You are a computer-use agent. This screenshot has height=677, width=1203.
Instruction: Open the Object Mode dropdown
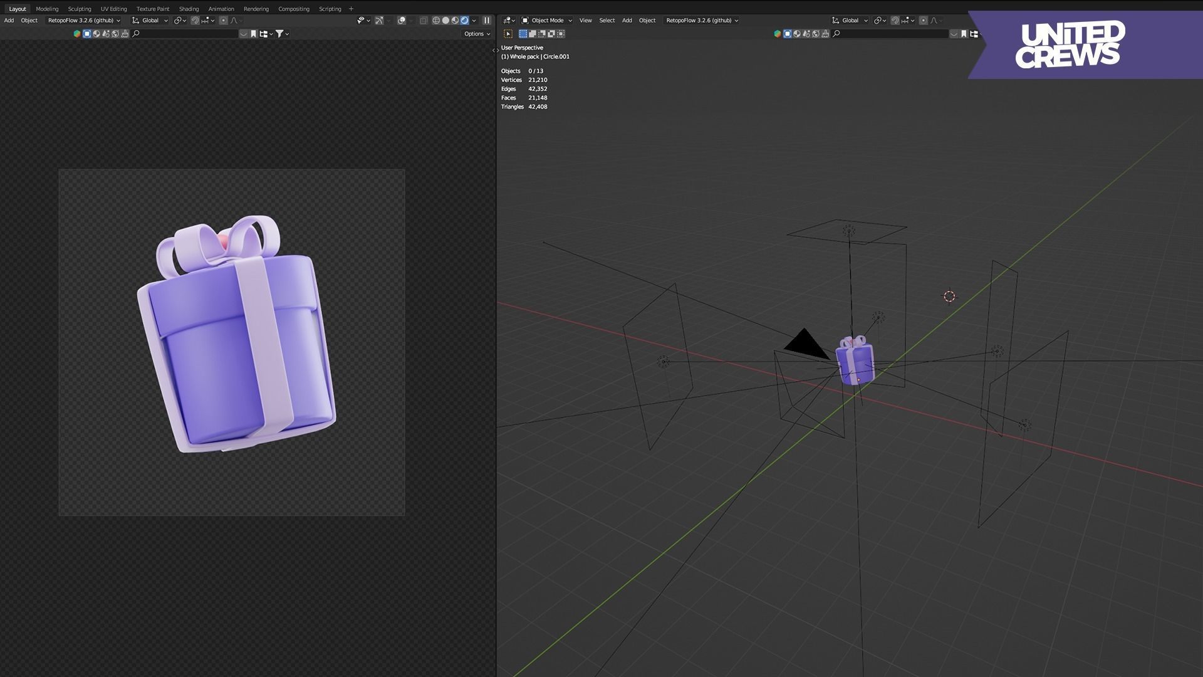click(x=547, y=20)
